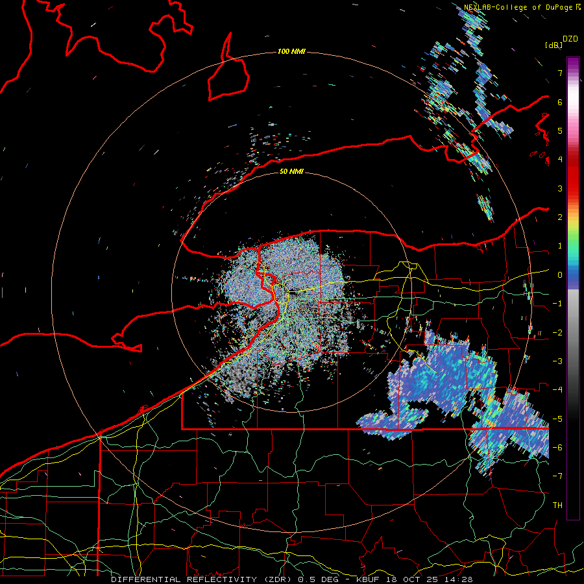Pick the gray segment near -2 dB
The image size is (584, 584).
tap(573, 332)
